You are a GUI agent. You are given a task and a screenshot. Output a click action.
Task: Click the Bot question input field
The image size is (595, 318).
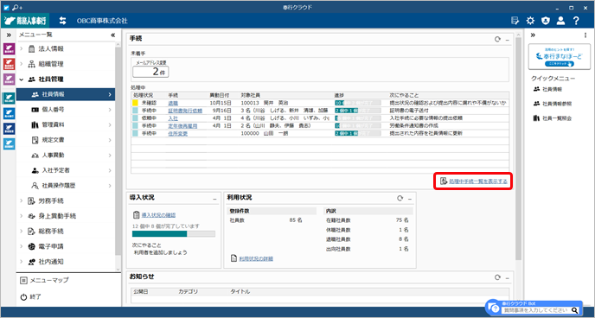(x=536, y=310)
